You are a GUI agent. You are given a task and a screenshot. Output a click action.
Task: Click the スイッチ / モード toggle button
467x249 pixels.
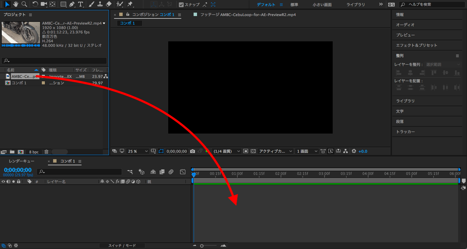tap(122, 246)
